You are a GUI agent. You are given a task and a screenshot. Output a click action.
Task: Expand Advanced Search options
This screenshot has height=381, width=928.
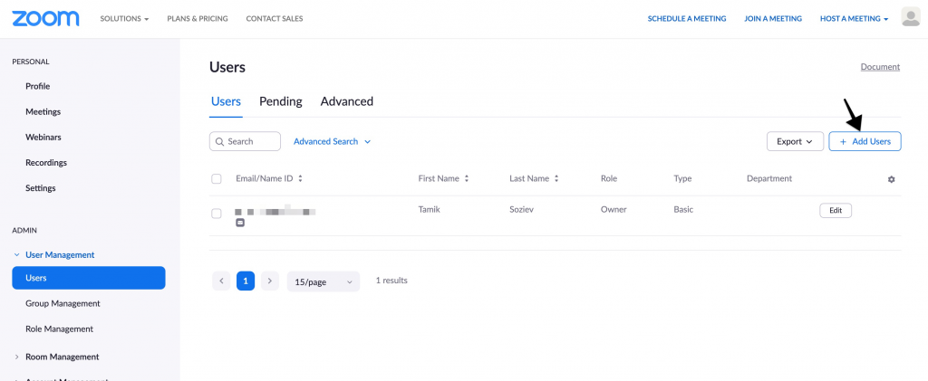332,141
